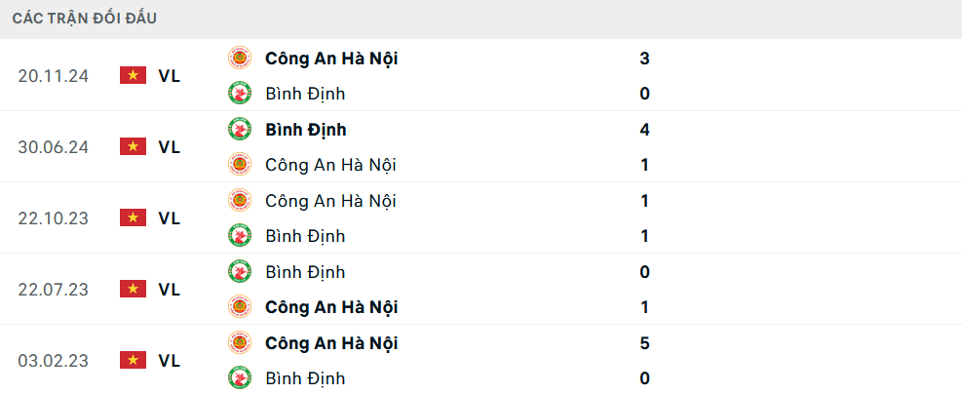Click Công An Hà Nội logo in 22.07.23 match

point(239,306)
